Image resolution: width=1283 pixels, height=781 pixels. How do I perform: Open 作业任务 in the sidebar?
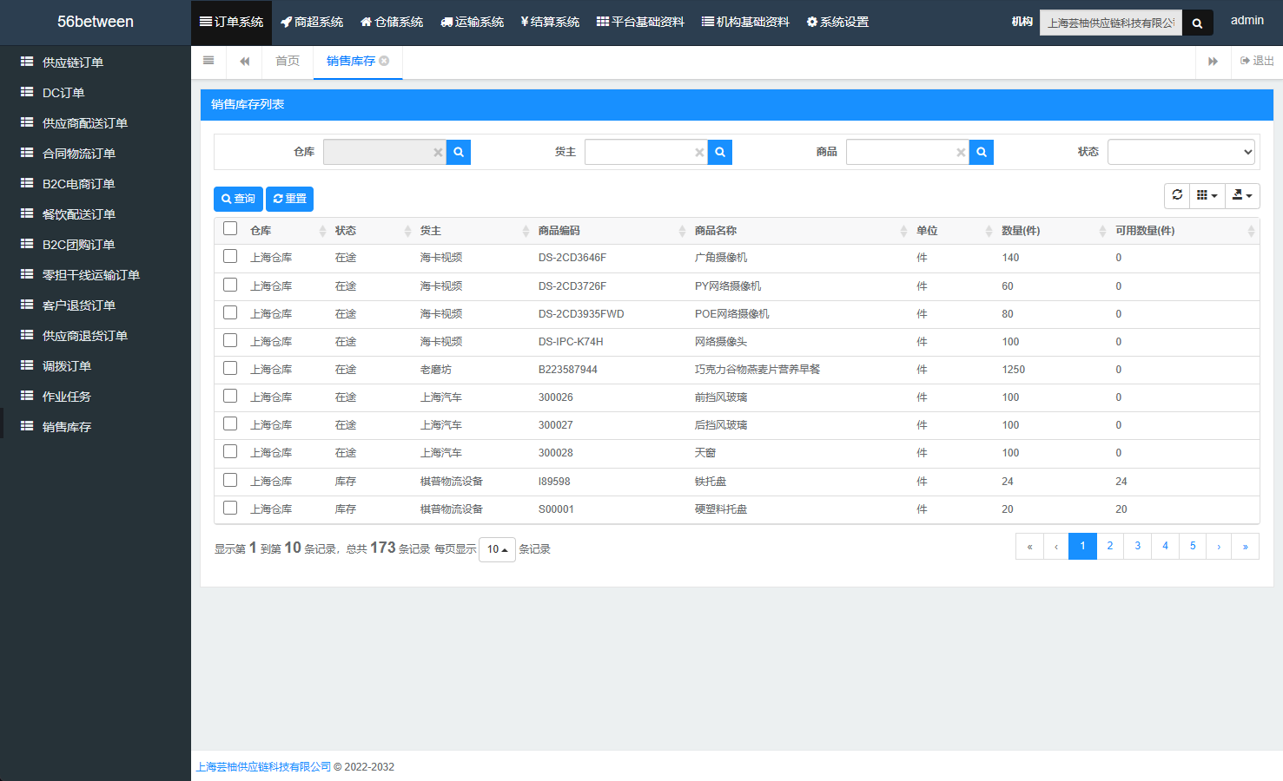tap(96, 397)
